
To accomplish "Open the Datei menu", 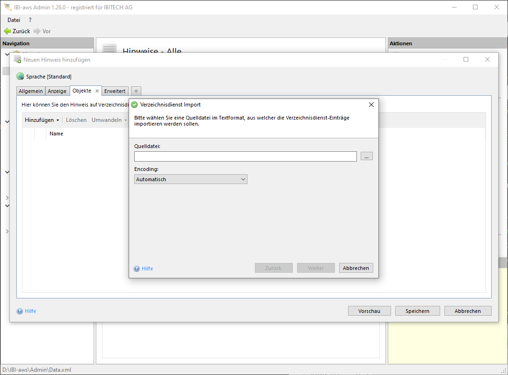I will (x=14, y=20).
